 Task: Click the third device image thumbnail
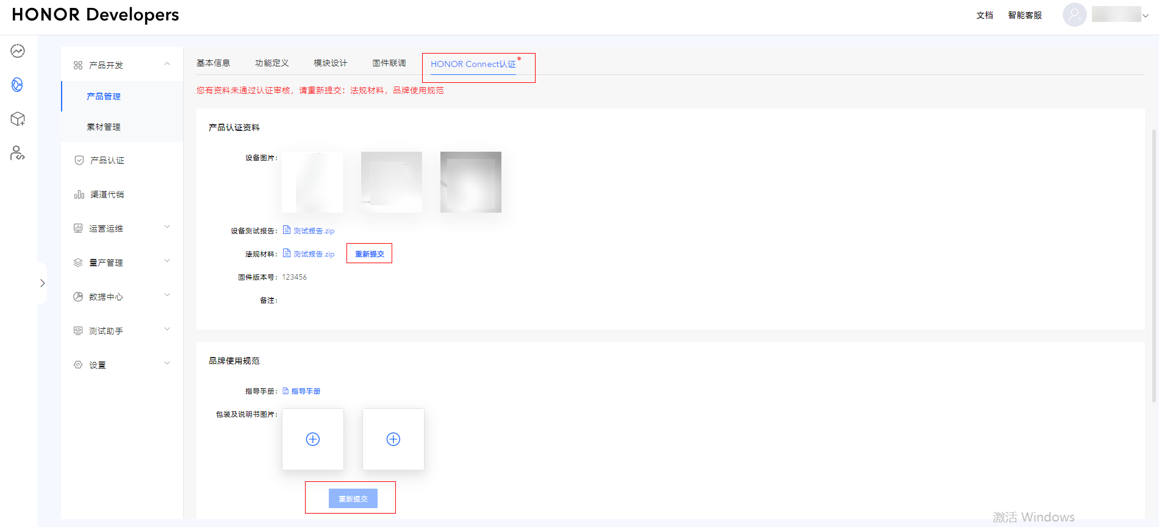[x=471, y=182]
